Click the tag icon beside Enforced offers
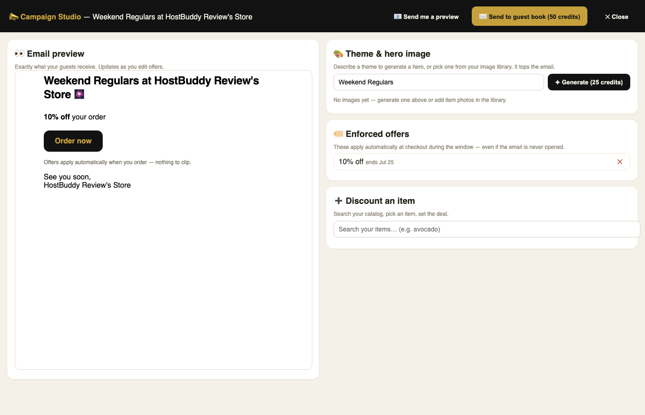 [x=338, y=134]
